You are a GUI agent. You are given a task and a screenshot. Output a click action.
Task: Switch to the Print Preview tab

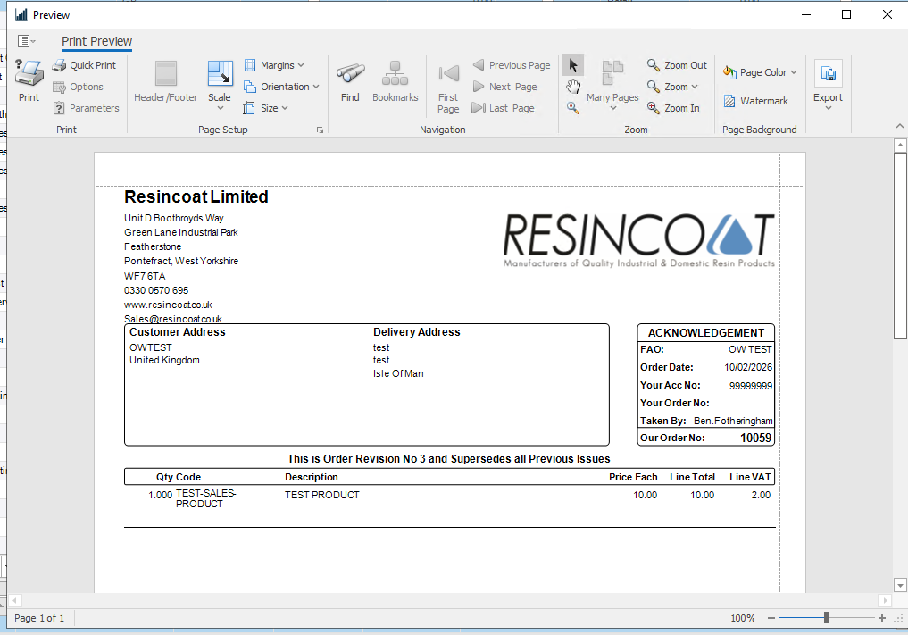96,41
